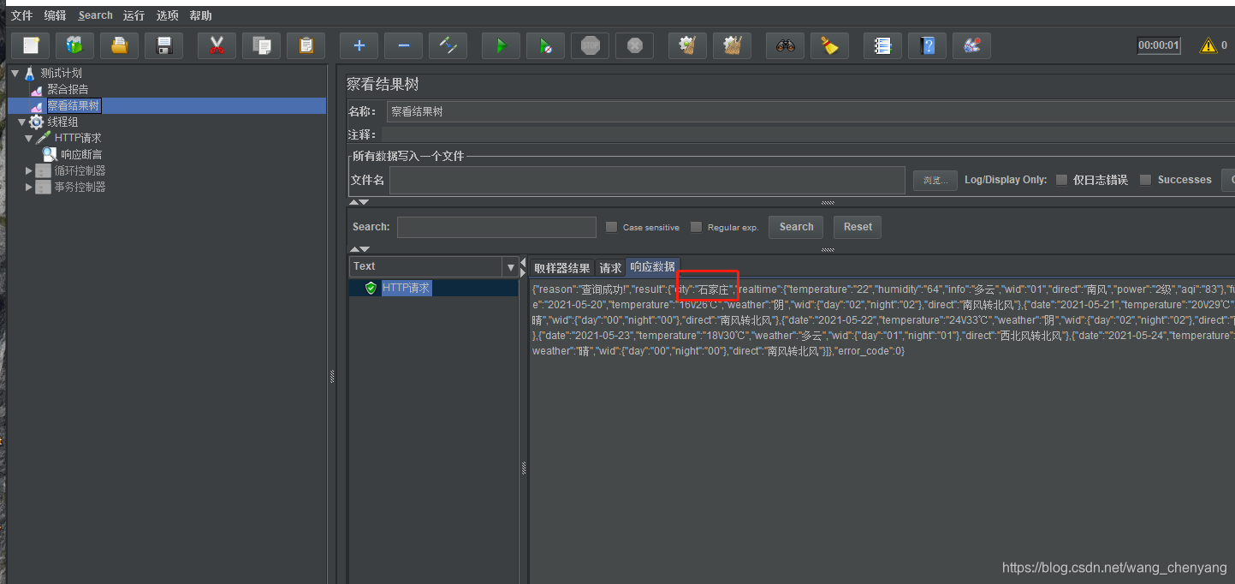Click the yellow warning triangle icon

[x=1208, y=45]
